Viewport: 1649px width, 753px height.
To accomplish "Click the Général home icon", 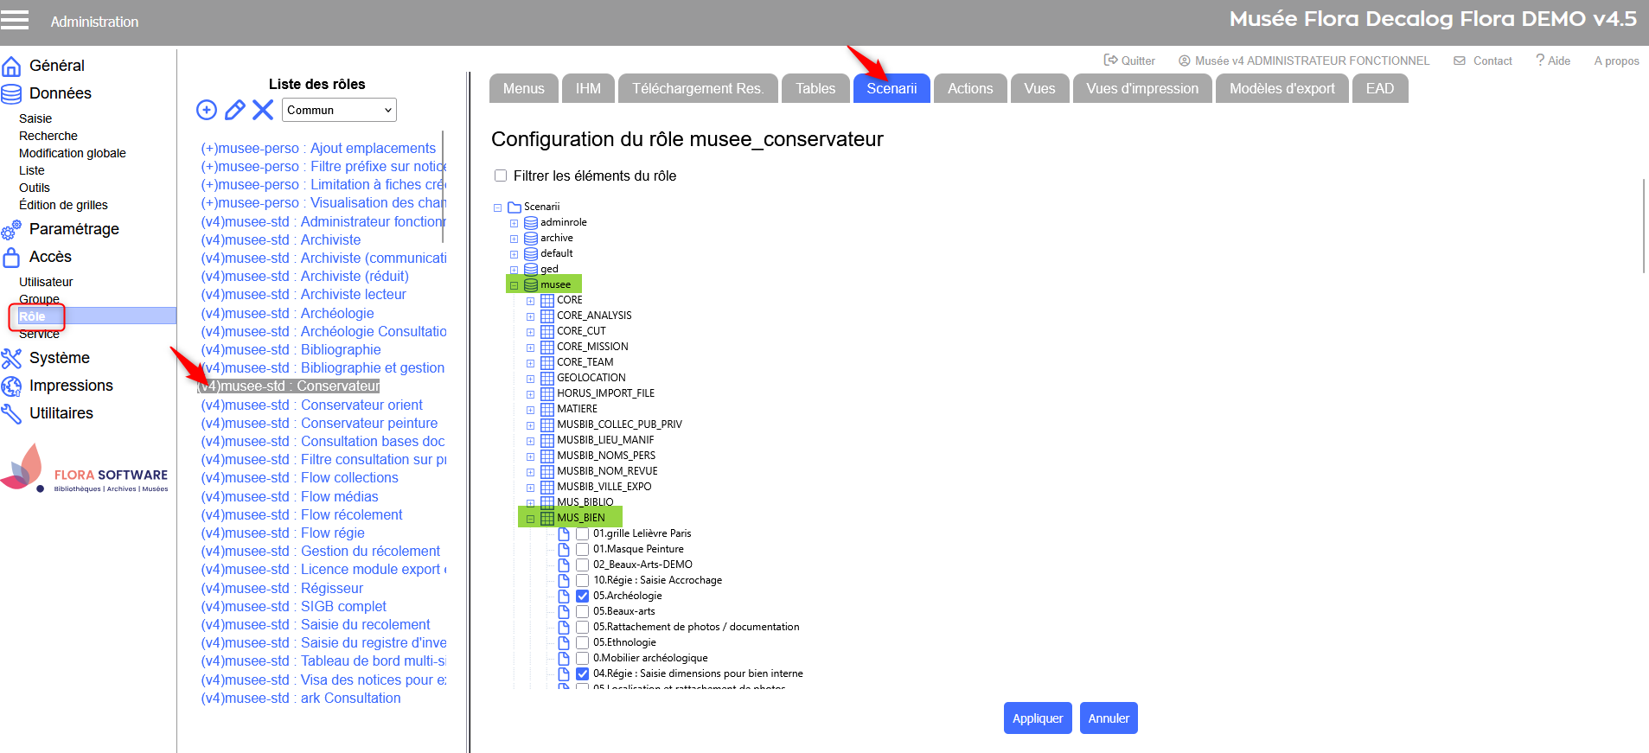I will pyautogui.click(x=12, y=67).
